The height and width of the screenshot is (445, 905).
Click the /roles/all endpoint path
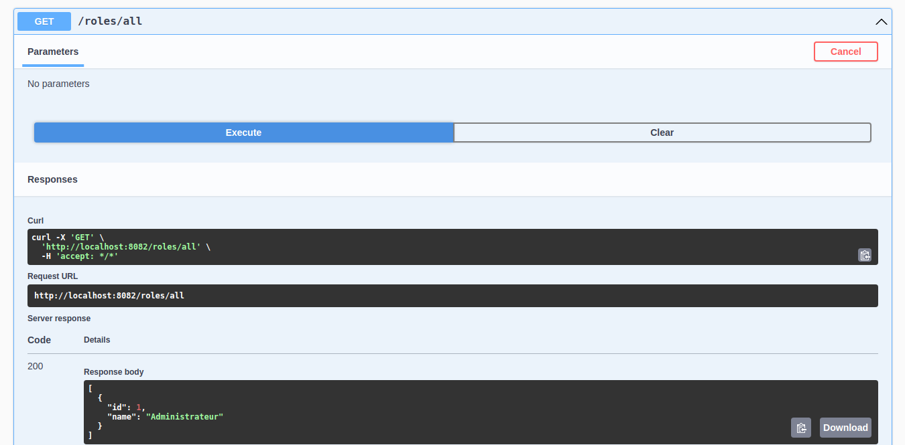pyautogui.click(x=110, y=21)
